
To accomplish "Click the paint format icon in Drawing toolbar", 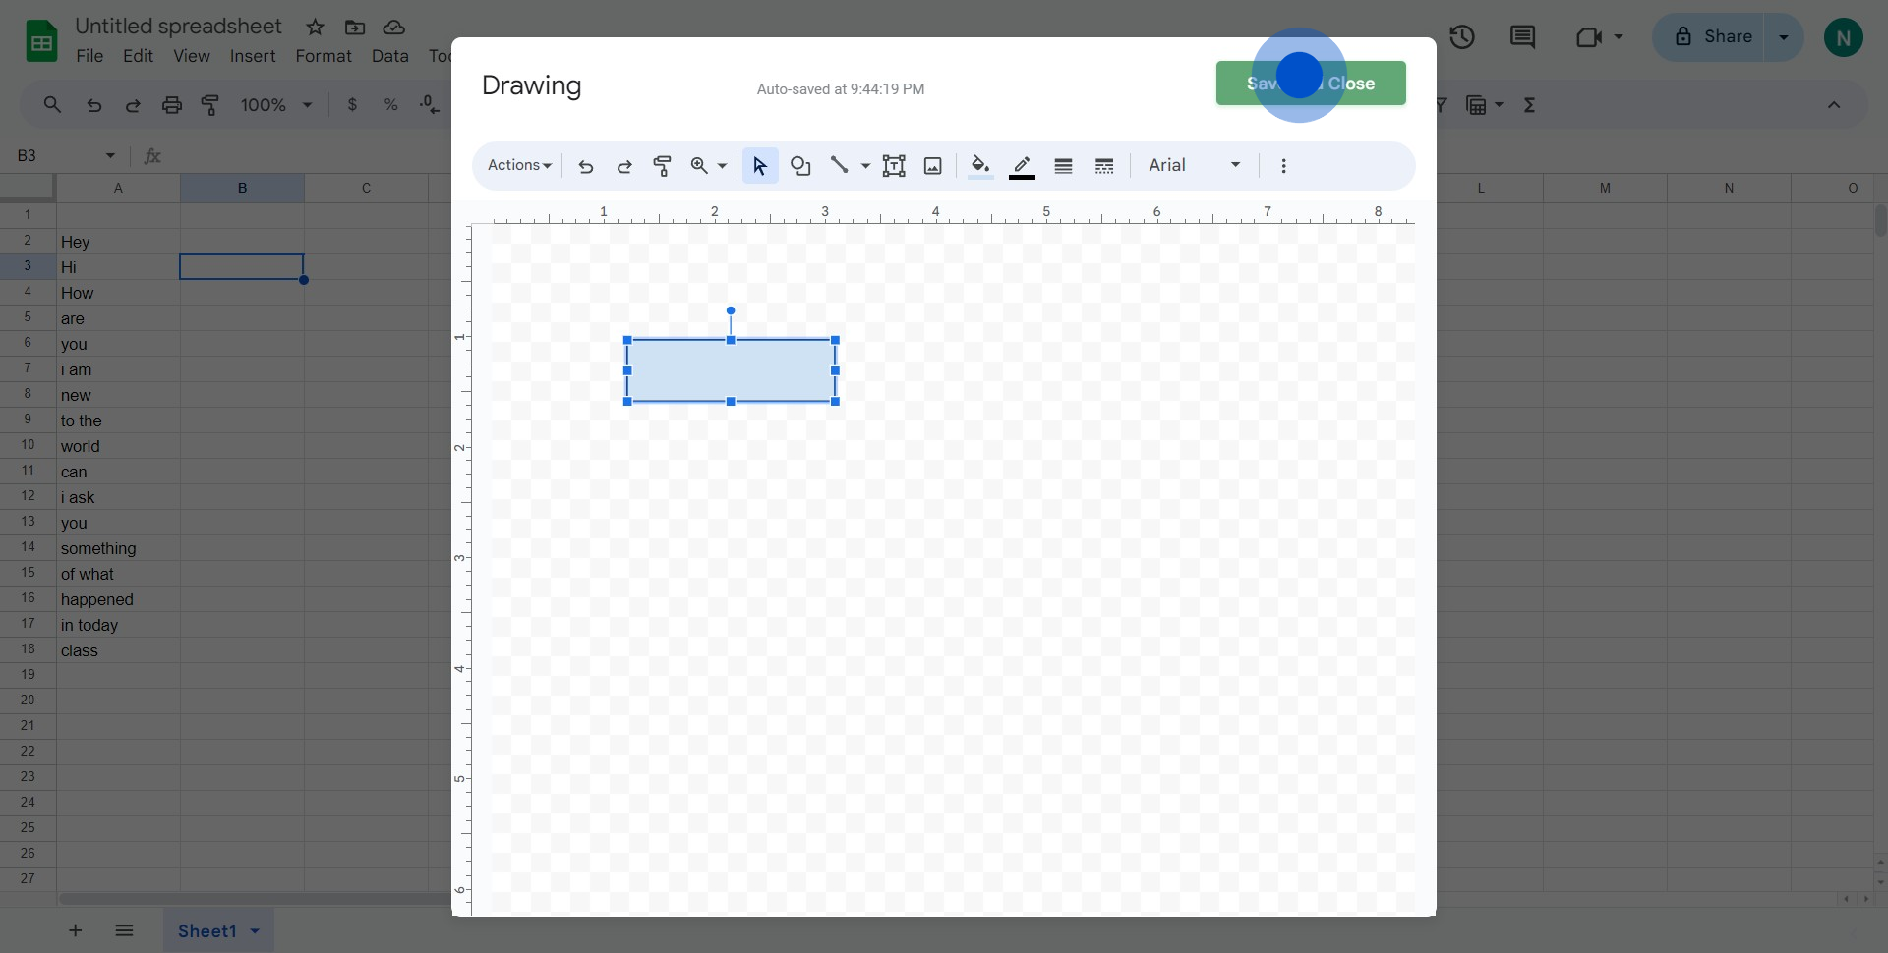I will [663, 166].
